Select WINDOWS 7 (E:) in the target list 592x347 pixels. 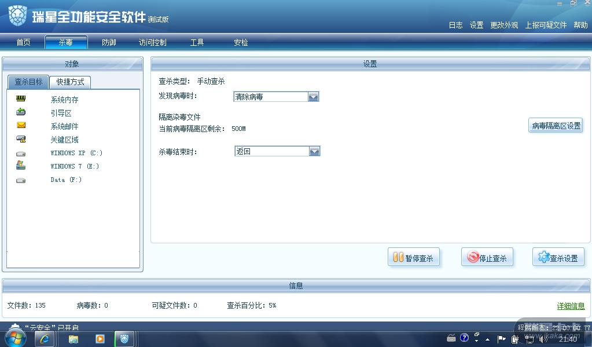pyautogui.click(x=73, y=166)
